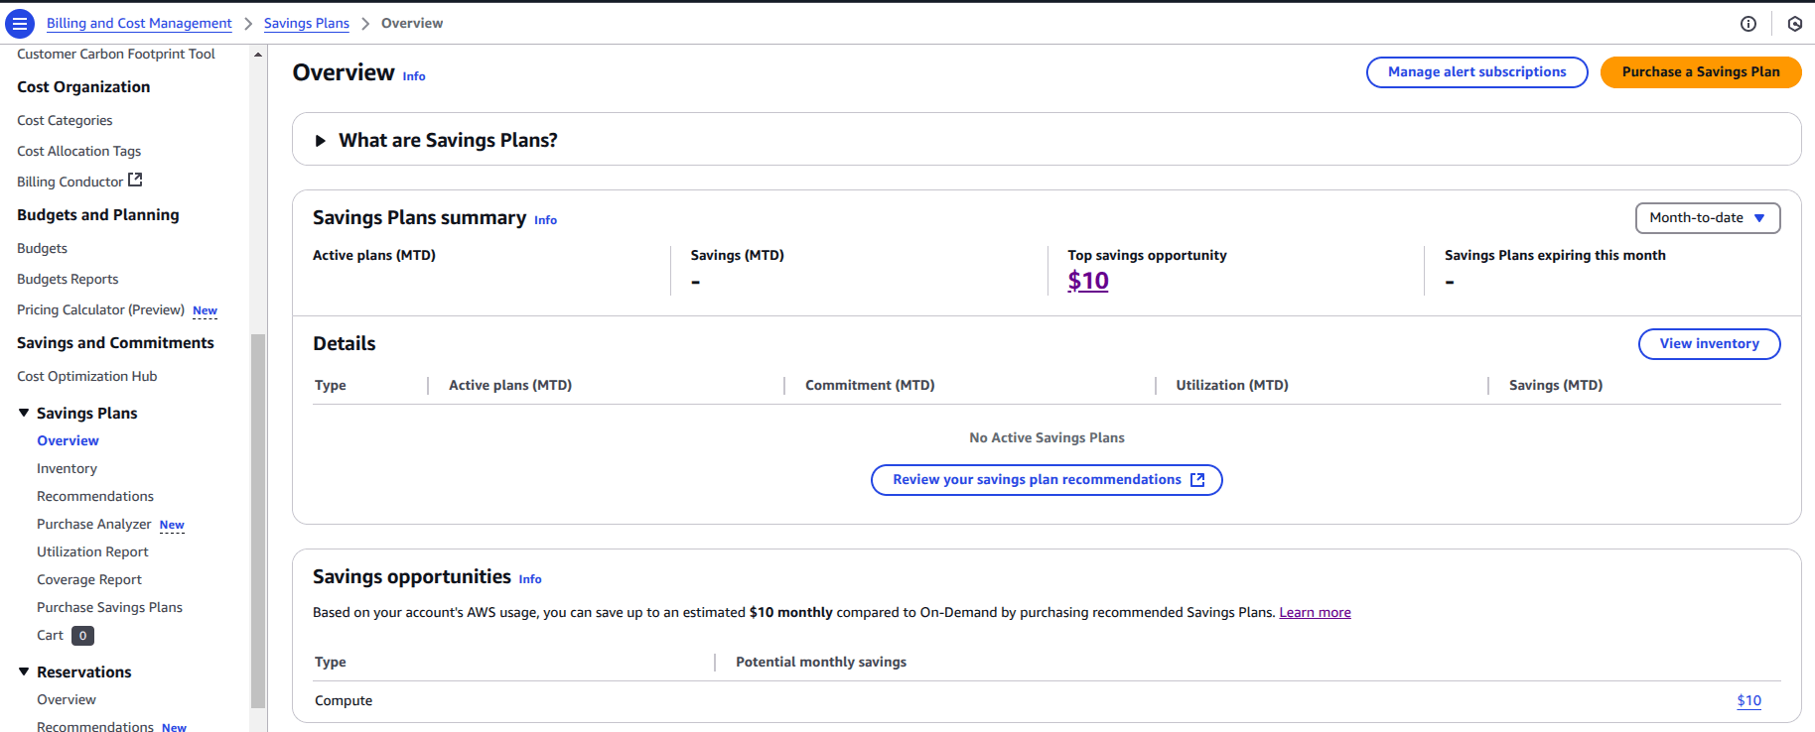1815x732 pixels.
Task: Open Review your savings plan recommendations
Action: coord(1047,480)
